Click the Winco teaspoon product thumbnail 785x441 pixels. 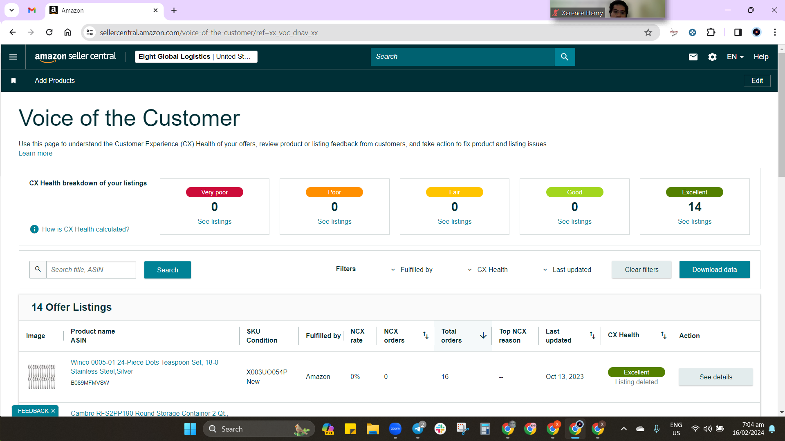pos(41,376)
